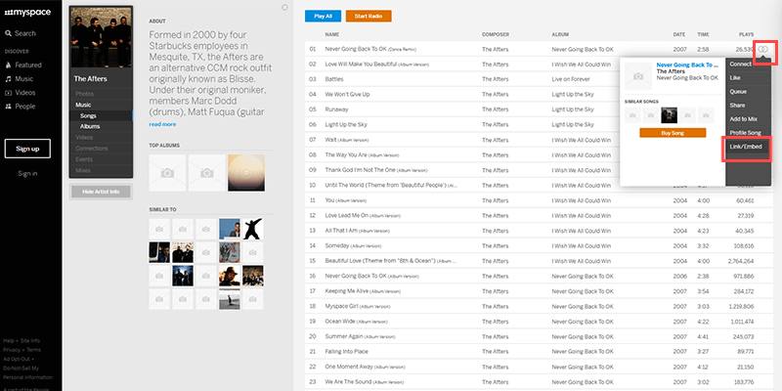782x391 pixels.
Task: Click the Terms footer link
Action: coord(34,350)
